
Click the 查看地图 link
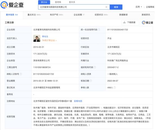[x=78, y=101]
